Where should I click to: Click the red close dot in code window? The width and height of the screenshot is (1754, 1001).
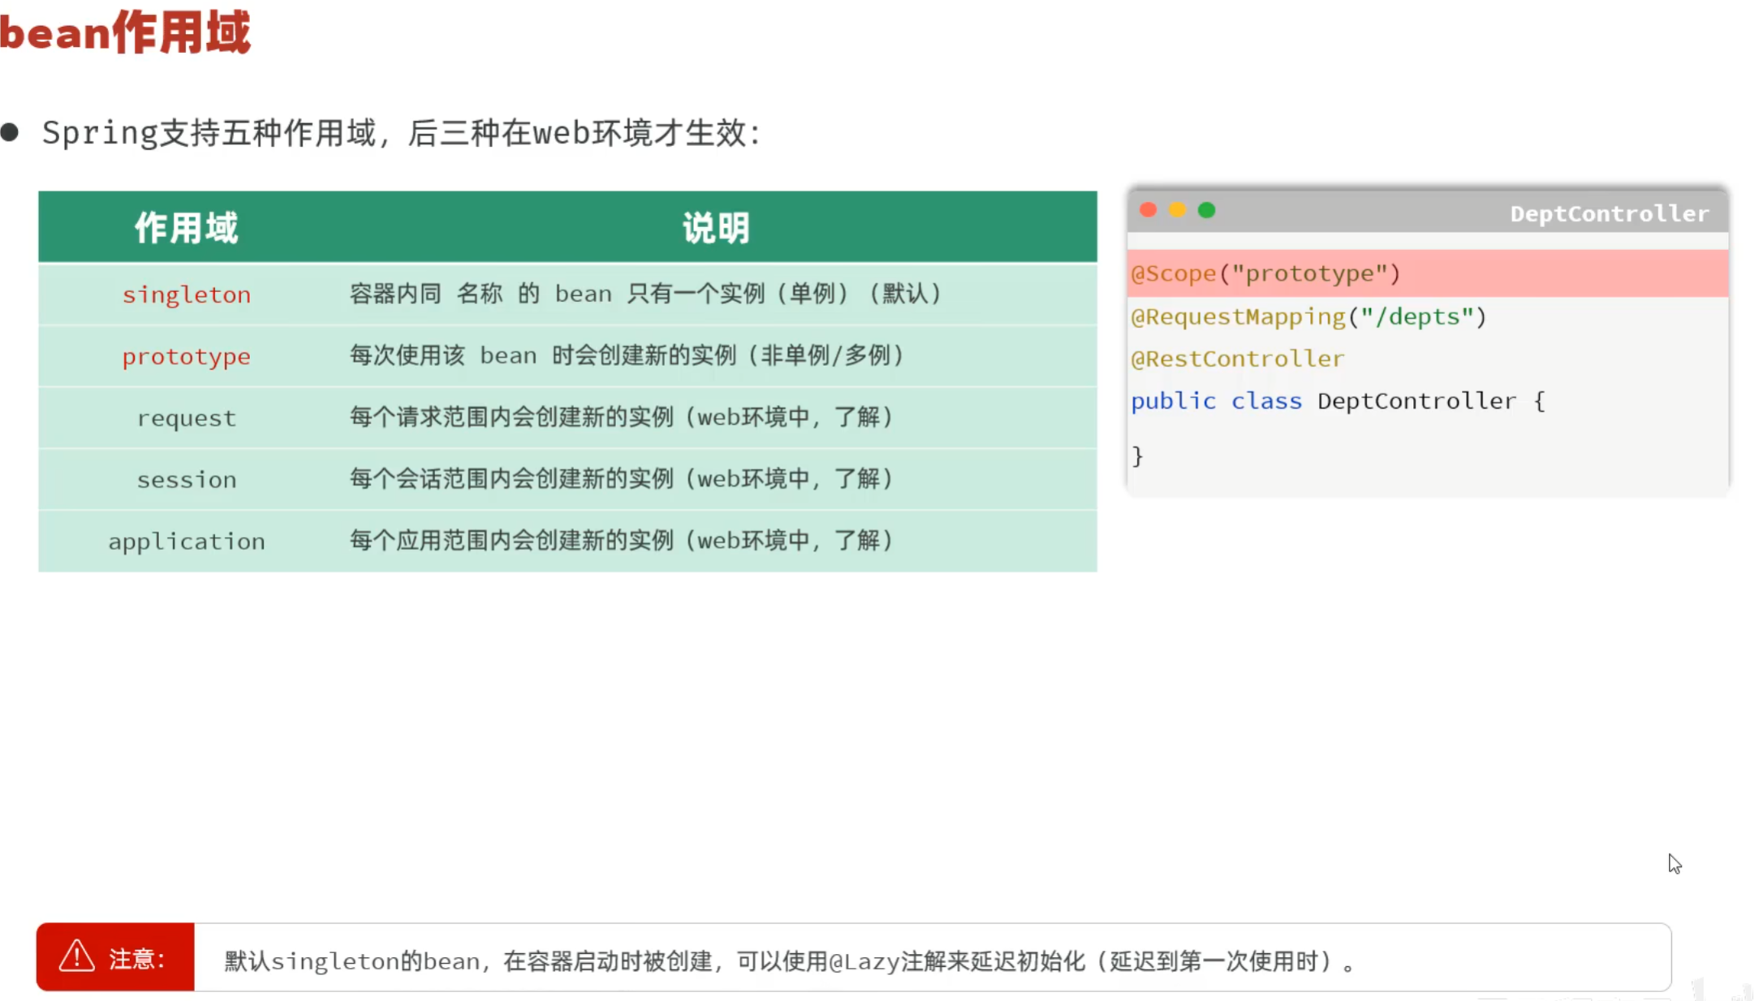(x=1148, y=210)
